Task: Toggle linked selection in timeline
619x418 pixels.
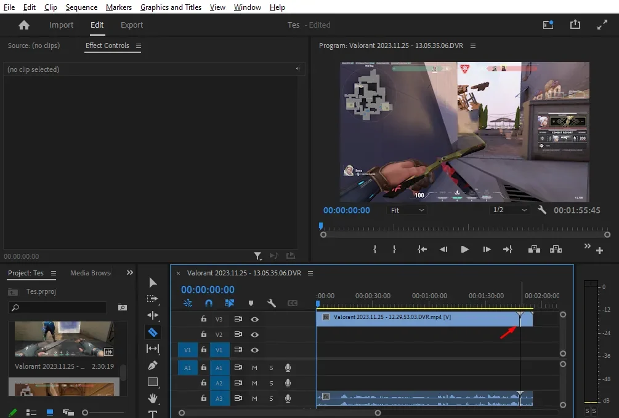Action: (x=229, y=303)
